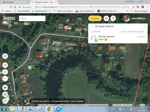Click the Поиск search field
Screen dimensions: 150x112
[32, 18]
